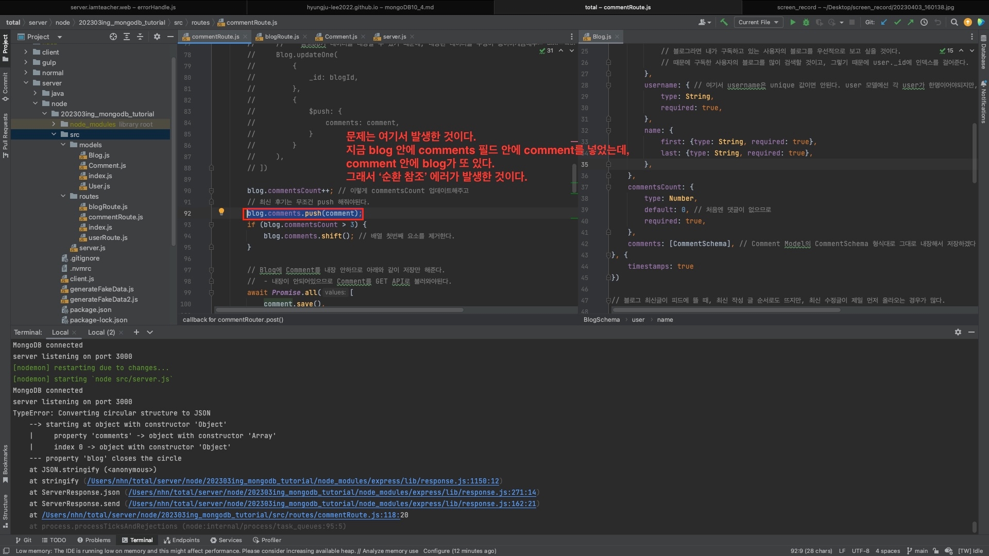989x556 pixels.
Task: Close the blogRoute.js editor tab
Action: [x=305, y=37]
